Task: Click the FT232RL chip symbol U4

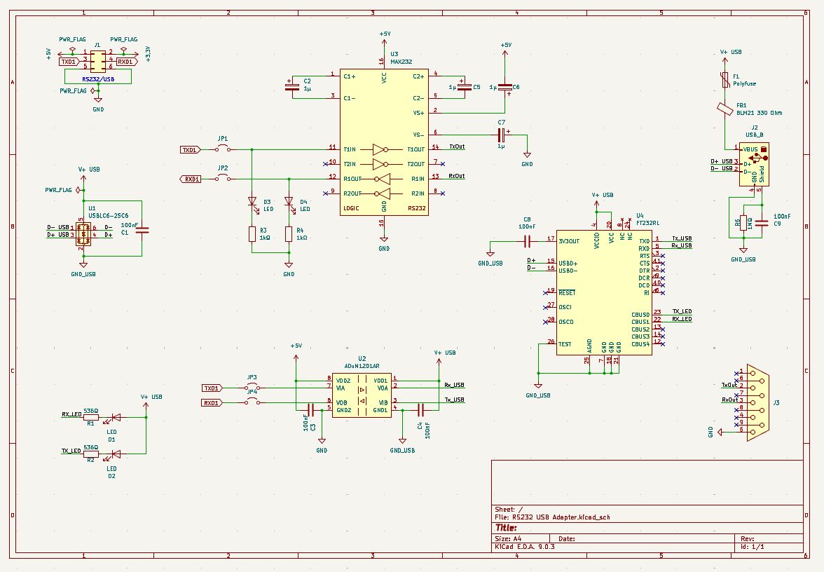Action: tap(604, 292)
